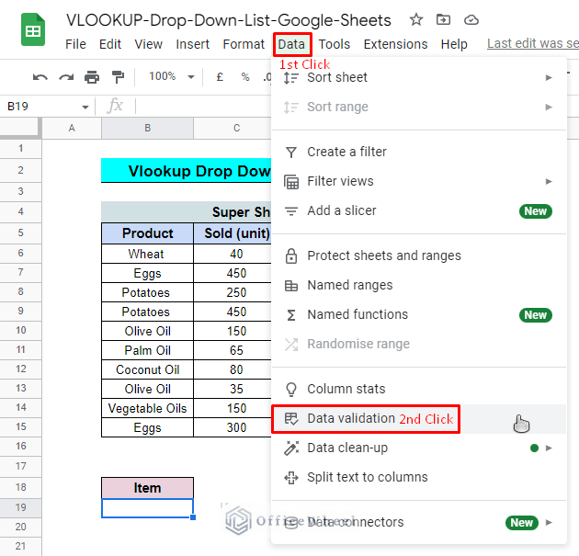This screenshot has height=556, width=579.
Task: Print the spreadsheet
Action: (x=92, y=77)
